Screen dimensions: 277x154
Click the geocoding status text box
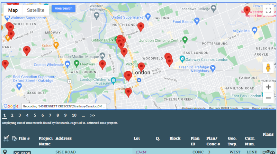[64, 106]
